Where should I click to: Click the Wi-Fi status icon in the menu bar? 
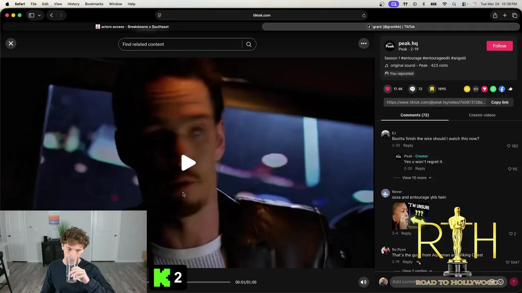tap(445, 4)
